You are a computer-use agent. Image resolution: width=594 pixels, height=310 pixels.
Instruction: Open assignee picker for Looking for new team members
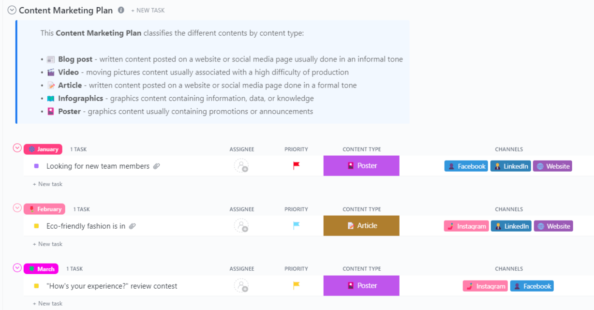pyautogui.click(x=241, y=166)
